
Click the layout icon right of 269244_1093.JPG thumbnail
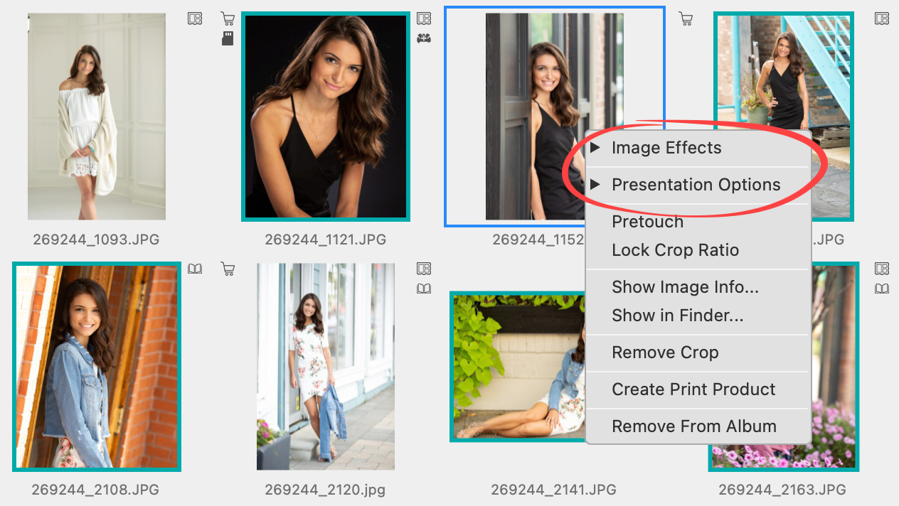tap(195, 18)
